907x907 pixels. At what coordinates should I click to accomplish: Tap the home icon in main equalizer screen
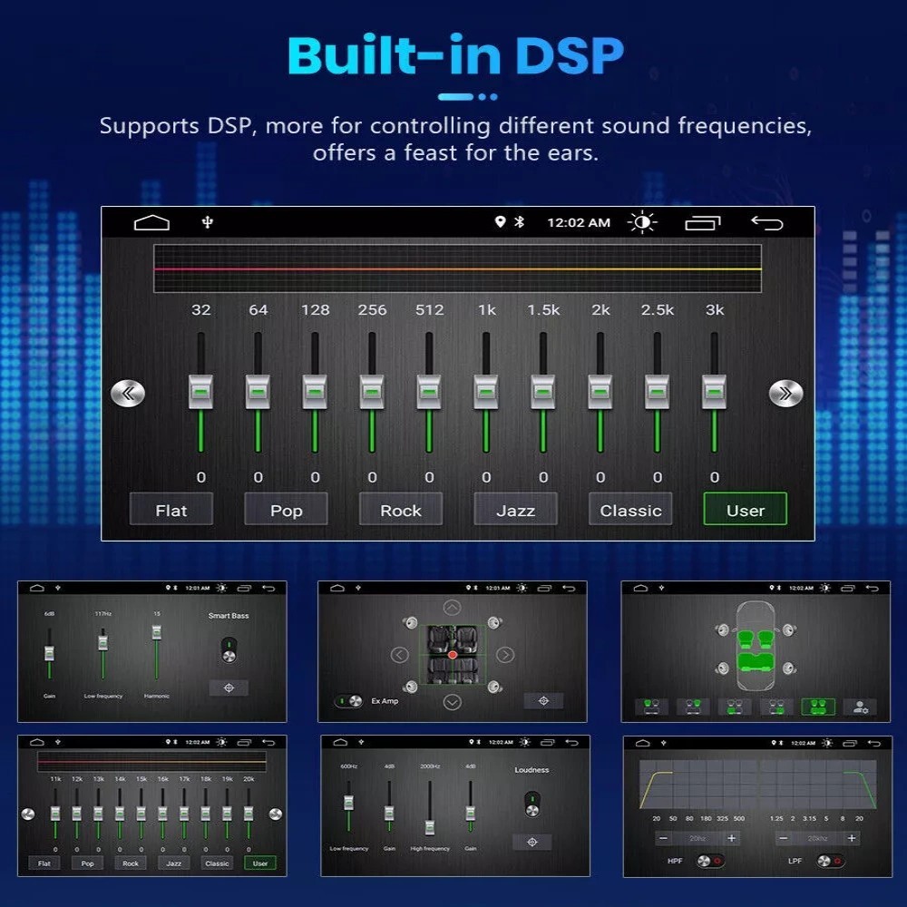click(151, 222)
